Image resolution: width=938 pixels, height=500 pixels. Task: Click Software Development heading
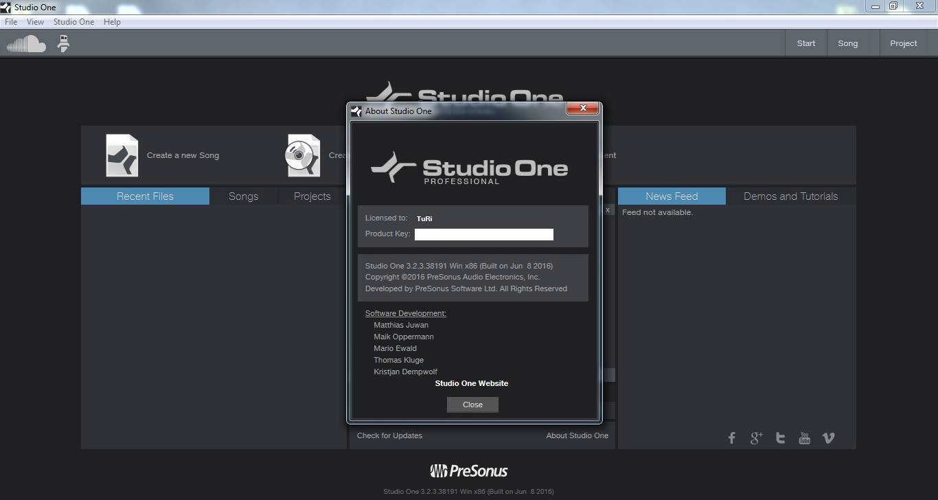coord(406,313)
